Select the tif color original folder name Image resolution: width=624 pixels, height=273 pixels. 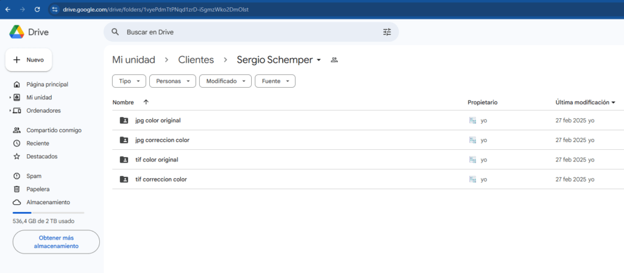pyautogui.click(x=157, y=160)
